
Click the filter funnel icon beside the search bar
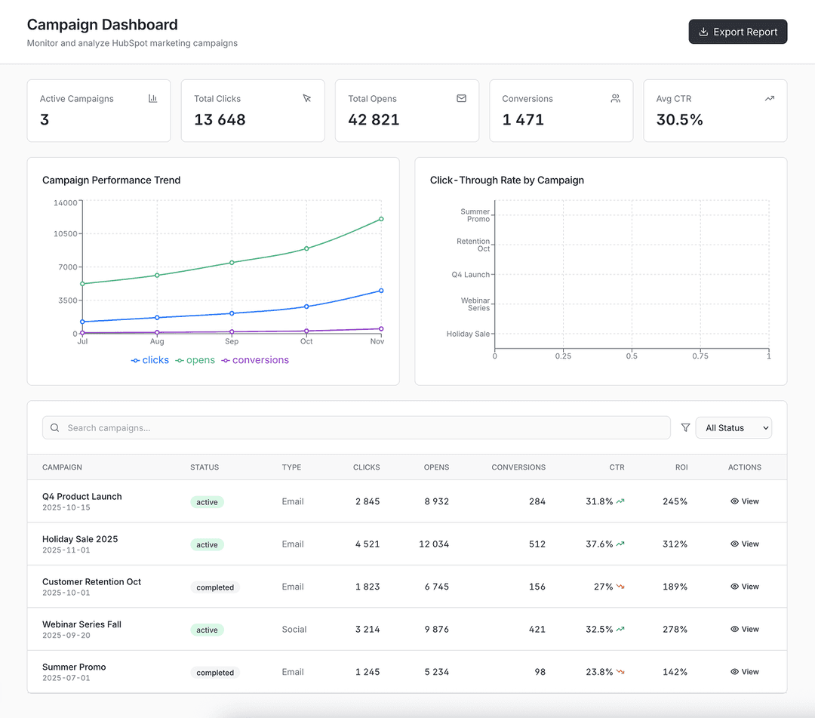click(x=685, y=427)
